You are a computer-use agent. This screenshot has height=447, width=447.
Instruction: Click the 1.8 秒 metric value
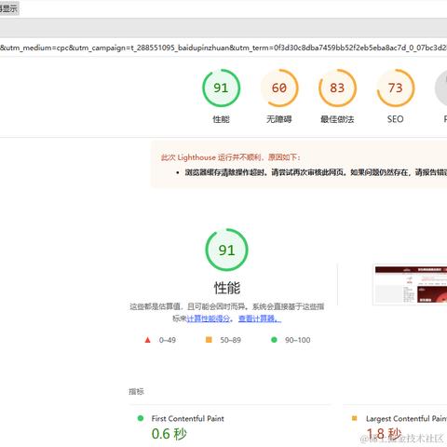[384, 434]
